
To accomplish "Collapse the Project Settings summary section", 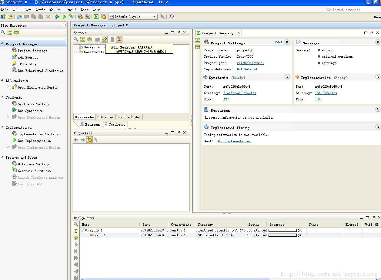I will 287,42.
